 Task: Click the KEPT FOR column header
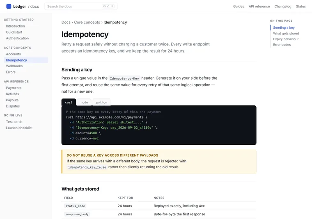[x=125, y=198]
